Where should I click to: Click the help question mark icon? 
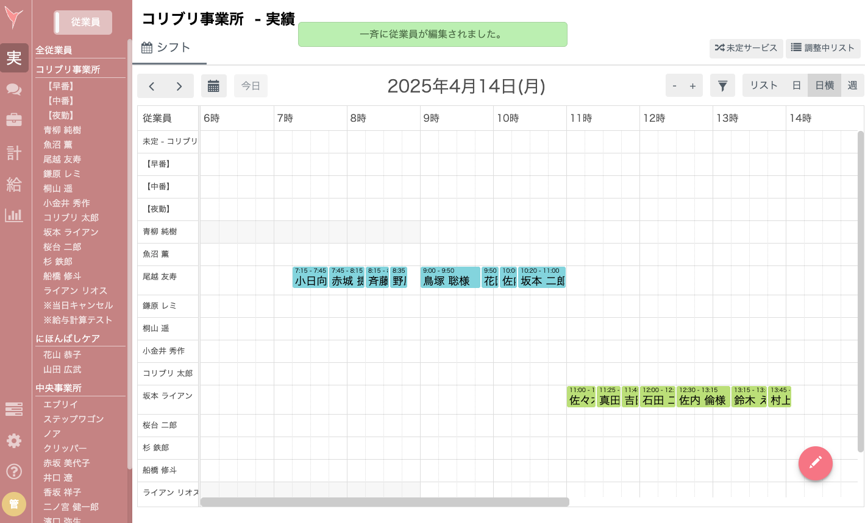tap(14, 471)
